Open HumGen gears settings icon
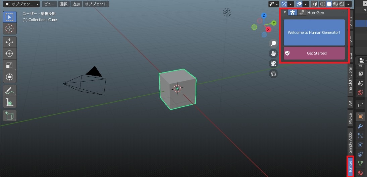The width and height of the screenshot is (367, 177). pos(302,12)
